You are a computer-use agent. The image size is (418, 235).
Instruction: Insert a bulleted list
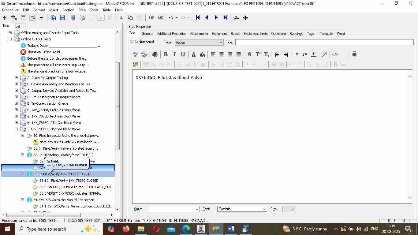coord(296,54)
